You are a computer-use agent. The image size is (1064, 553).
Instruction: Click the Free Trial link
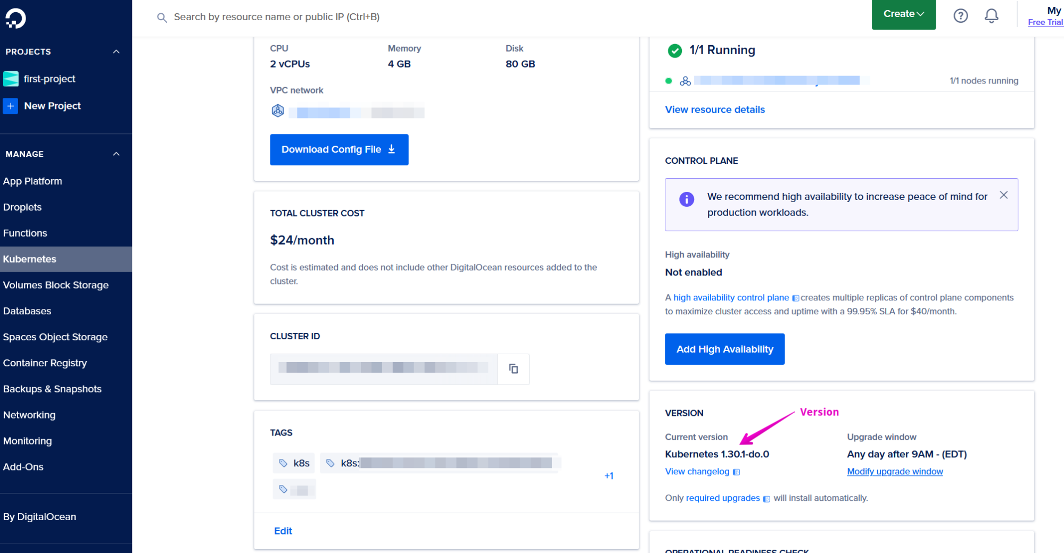point(1045,22)
